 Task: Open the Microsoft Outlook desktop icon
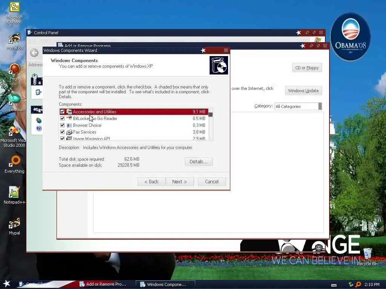(x=14, y=12)
